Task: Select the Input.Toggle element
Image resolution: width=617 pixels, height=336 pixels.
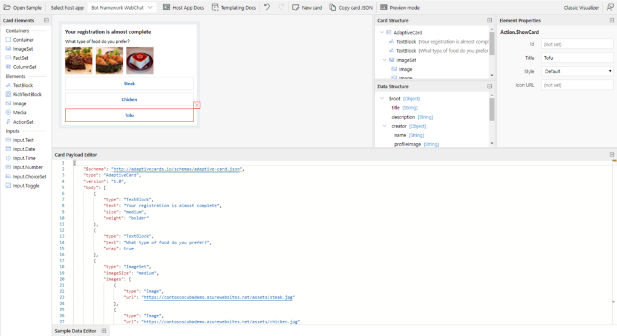Action: [x=22, y=186]
